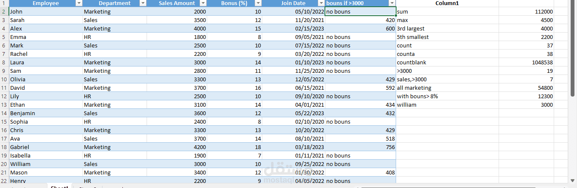577x188 pixels.
Task: Select the cell containing Olivia
Action: tap(46, 79)
